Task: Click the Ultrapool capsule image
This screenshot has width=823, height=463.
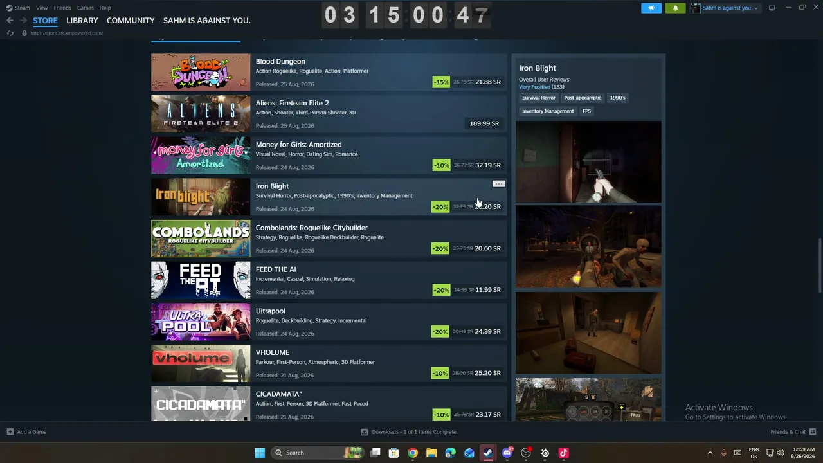Action: point(201,322)
